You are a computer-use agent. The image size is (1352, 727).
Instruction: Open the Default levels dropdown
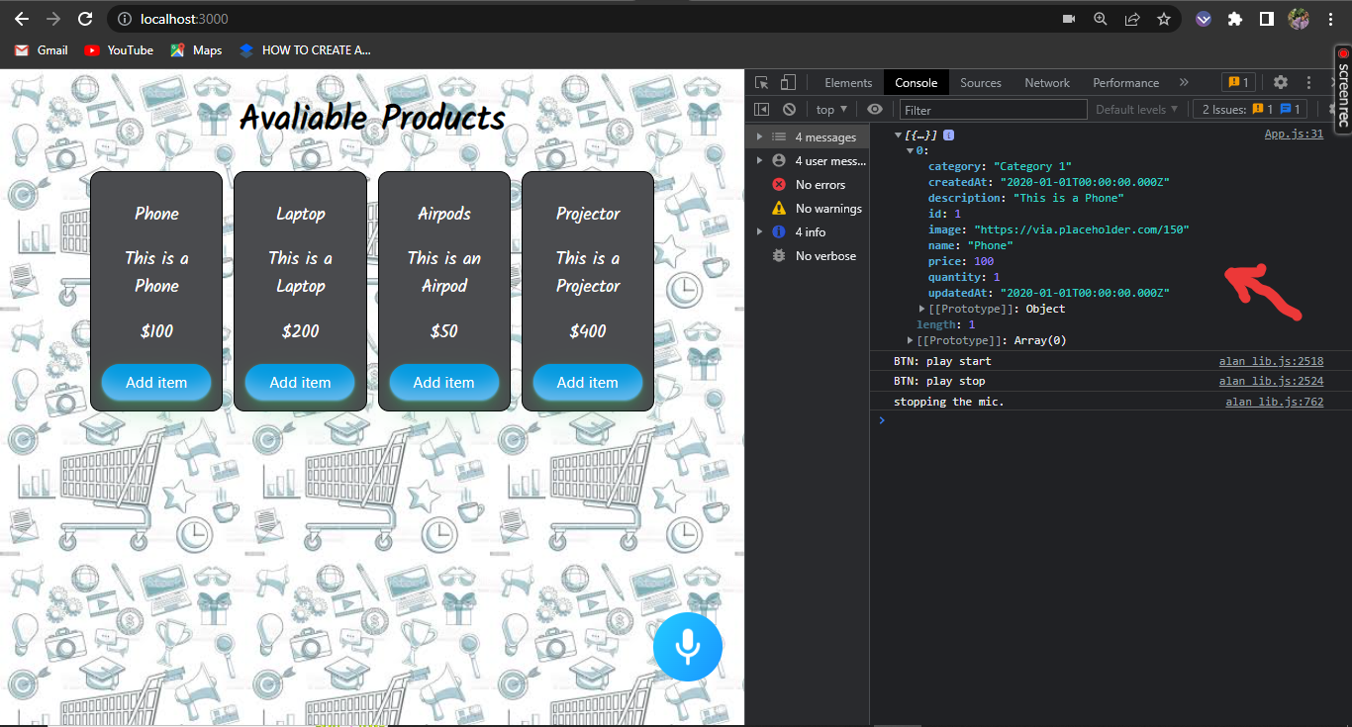(x=1136, y=110)
